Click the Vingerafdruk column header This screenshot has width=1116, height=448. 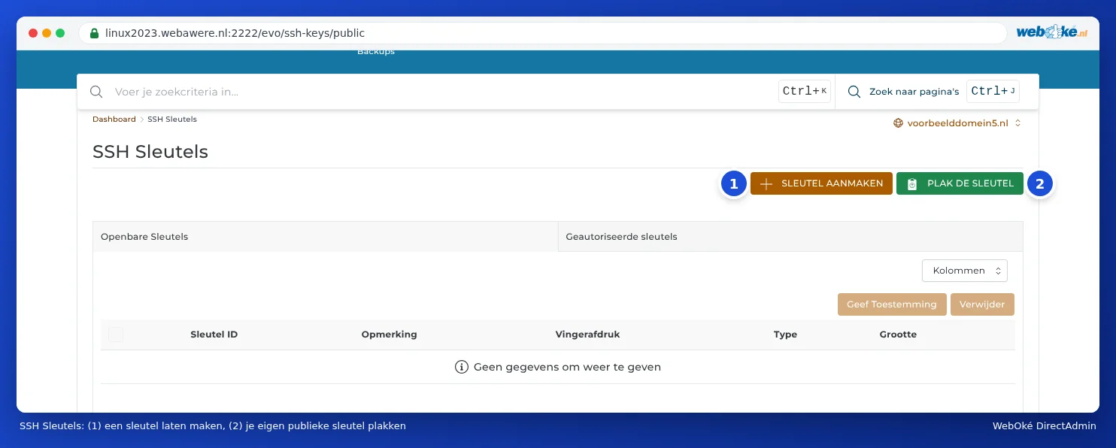pyautogui.click(x=587, y=334)
